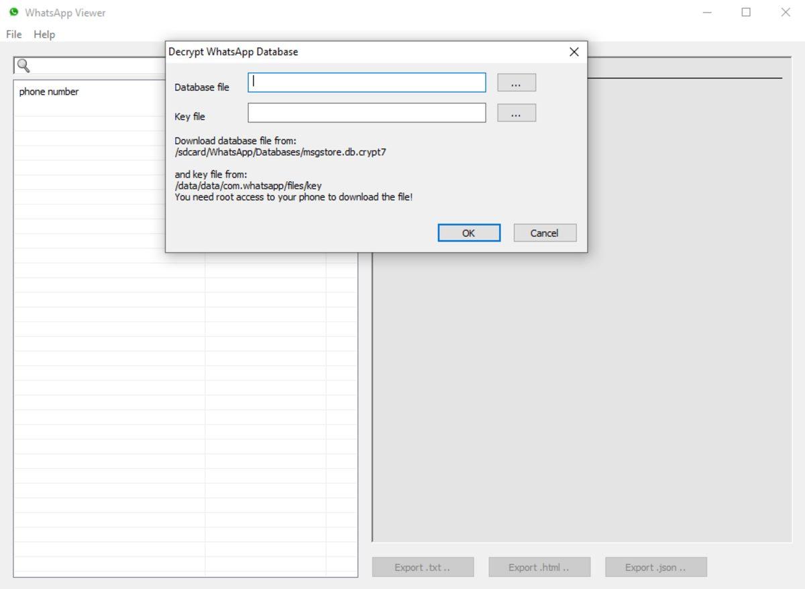Maximize the WhatsApp Viewer window

tap(746, 12)
